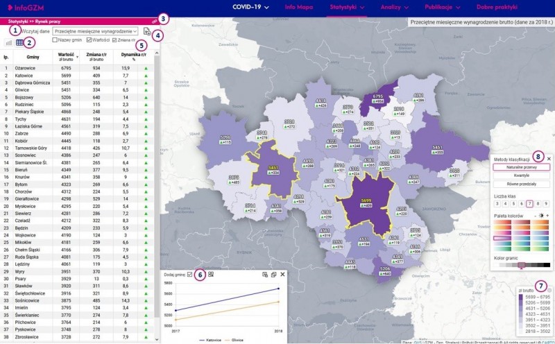Uncheck the Wartości checkbox

[x=89, y=40]
